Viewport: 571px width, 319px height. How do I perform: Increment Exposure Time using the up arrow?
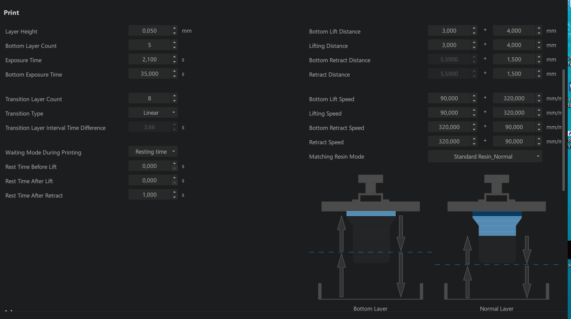point(174,57)
